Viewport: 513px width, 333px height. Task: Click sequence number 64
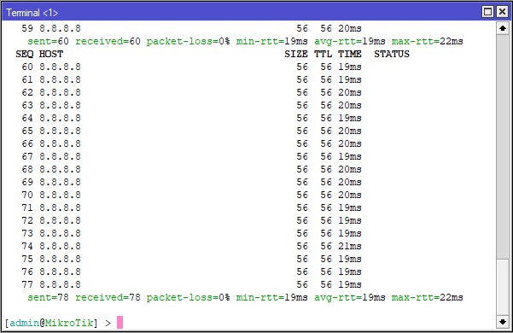27,118
